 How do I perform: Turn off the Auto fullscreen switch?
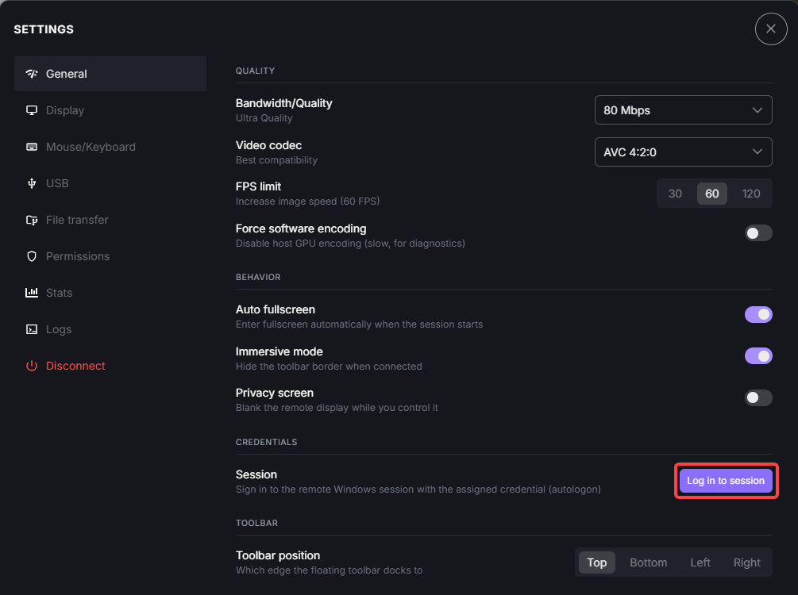758,315
